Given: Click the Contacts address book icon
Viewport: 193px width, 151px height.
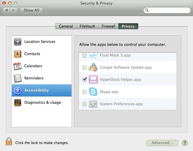Looking at the screenshot, I should tap(18, 54).
